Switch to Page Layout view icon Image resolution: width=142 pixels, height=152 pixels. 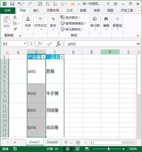coord(77,149)
